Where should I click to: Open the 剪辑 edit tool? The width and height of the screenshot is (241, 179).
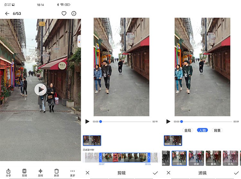[x=24, y=173]
